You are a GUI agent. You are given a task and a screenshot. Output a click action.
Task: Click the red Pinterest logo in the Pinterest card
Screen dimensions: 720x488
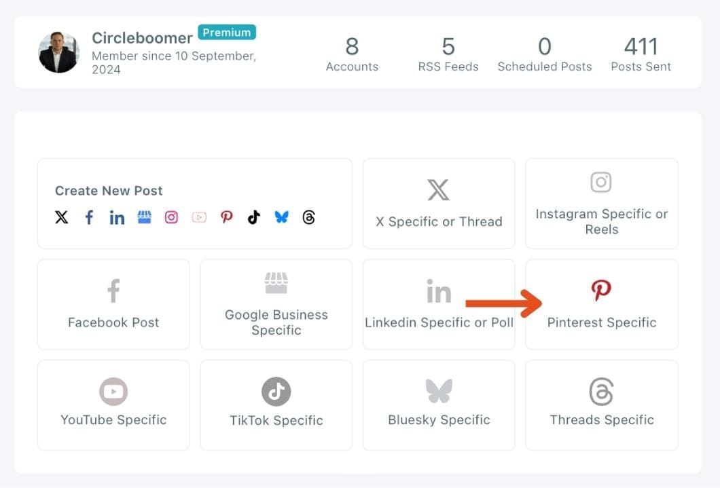[x=601, y=290]
